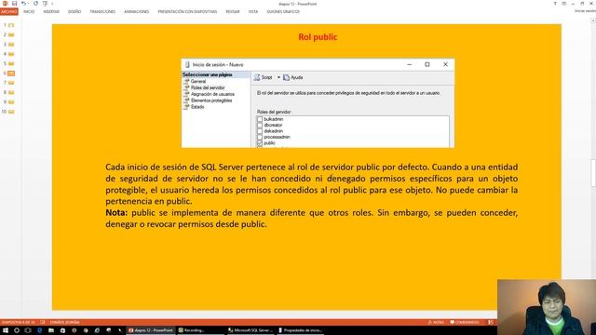Click the slide paragraph starting 'Cada inicio de sesión'
Image resolution: width=596 pixels, height=335 pixels.
(312, 184)
